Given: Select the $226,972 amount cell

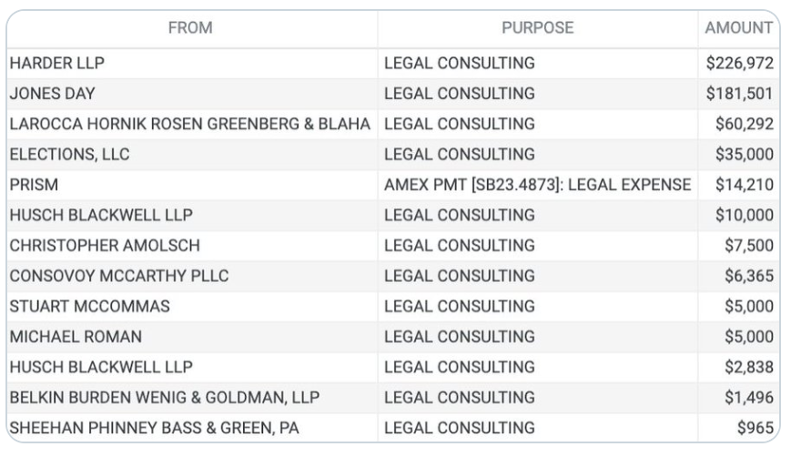Looking at the screenshot, I should coord(739,64).
